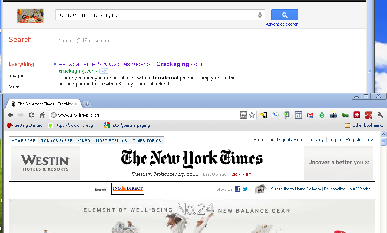Click the camera screenshot extension icon

333,115
